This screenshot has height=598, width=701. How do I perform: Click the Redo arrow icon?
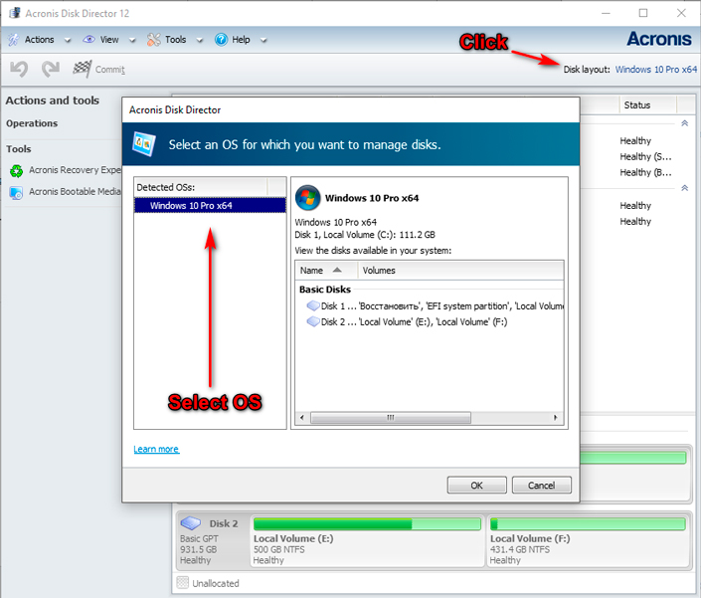pyautogui.click(x=51, y=69)
